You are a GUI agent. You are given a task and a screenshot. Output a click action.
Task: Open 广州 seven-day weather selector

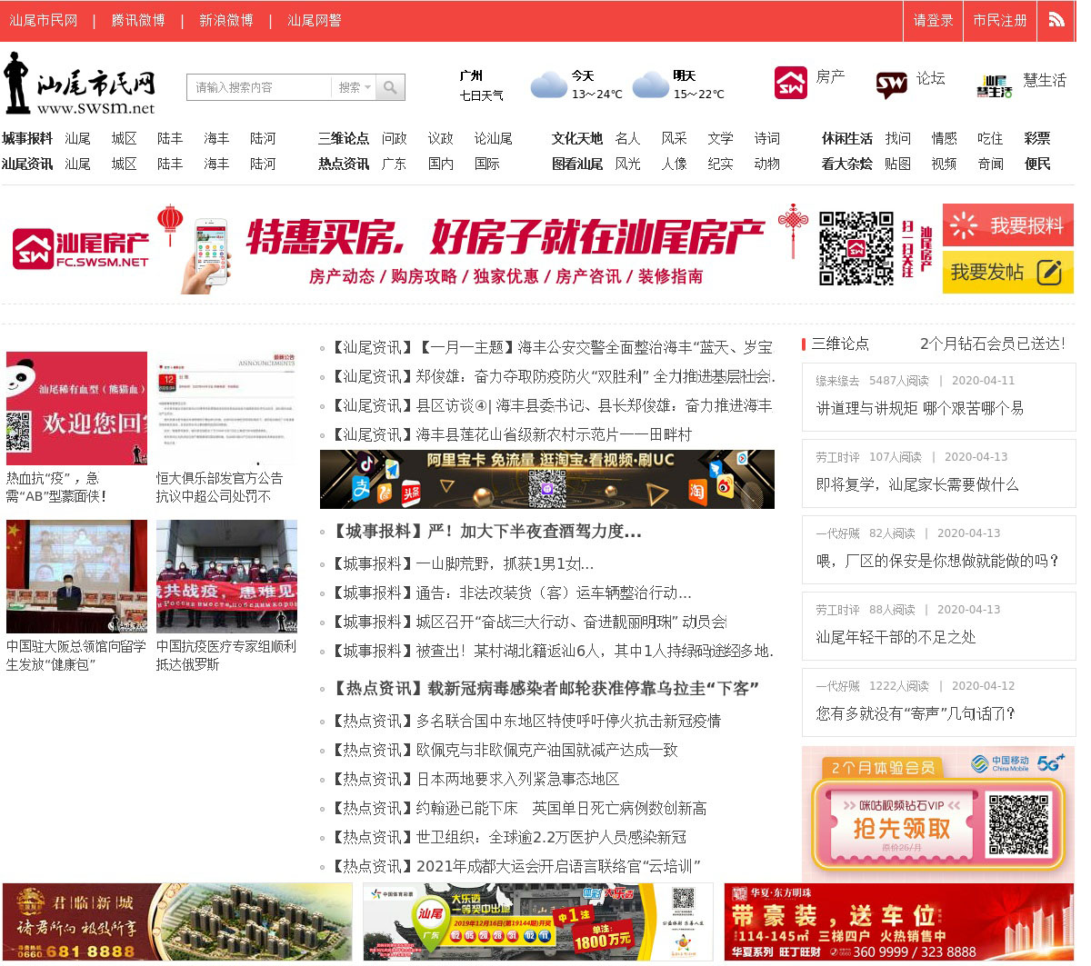point(481,85)
